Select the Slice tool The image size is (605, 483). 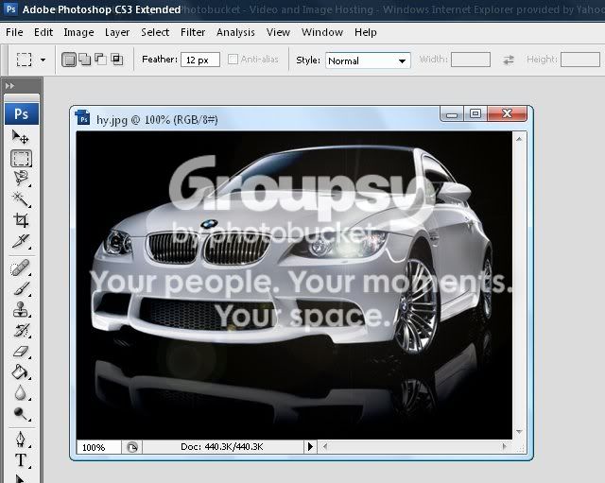(21, 241)
